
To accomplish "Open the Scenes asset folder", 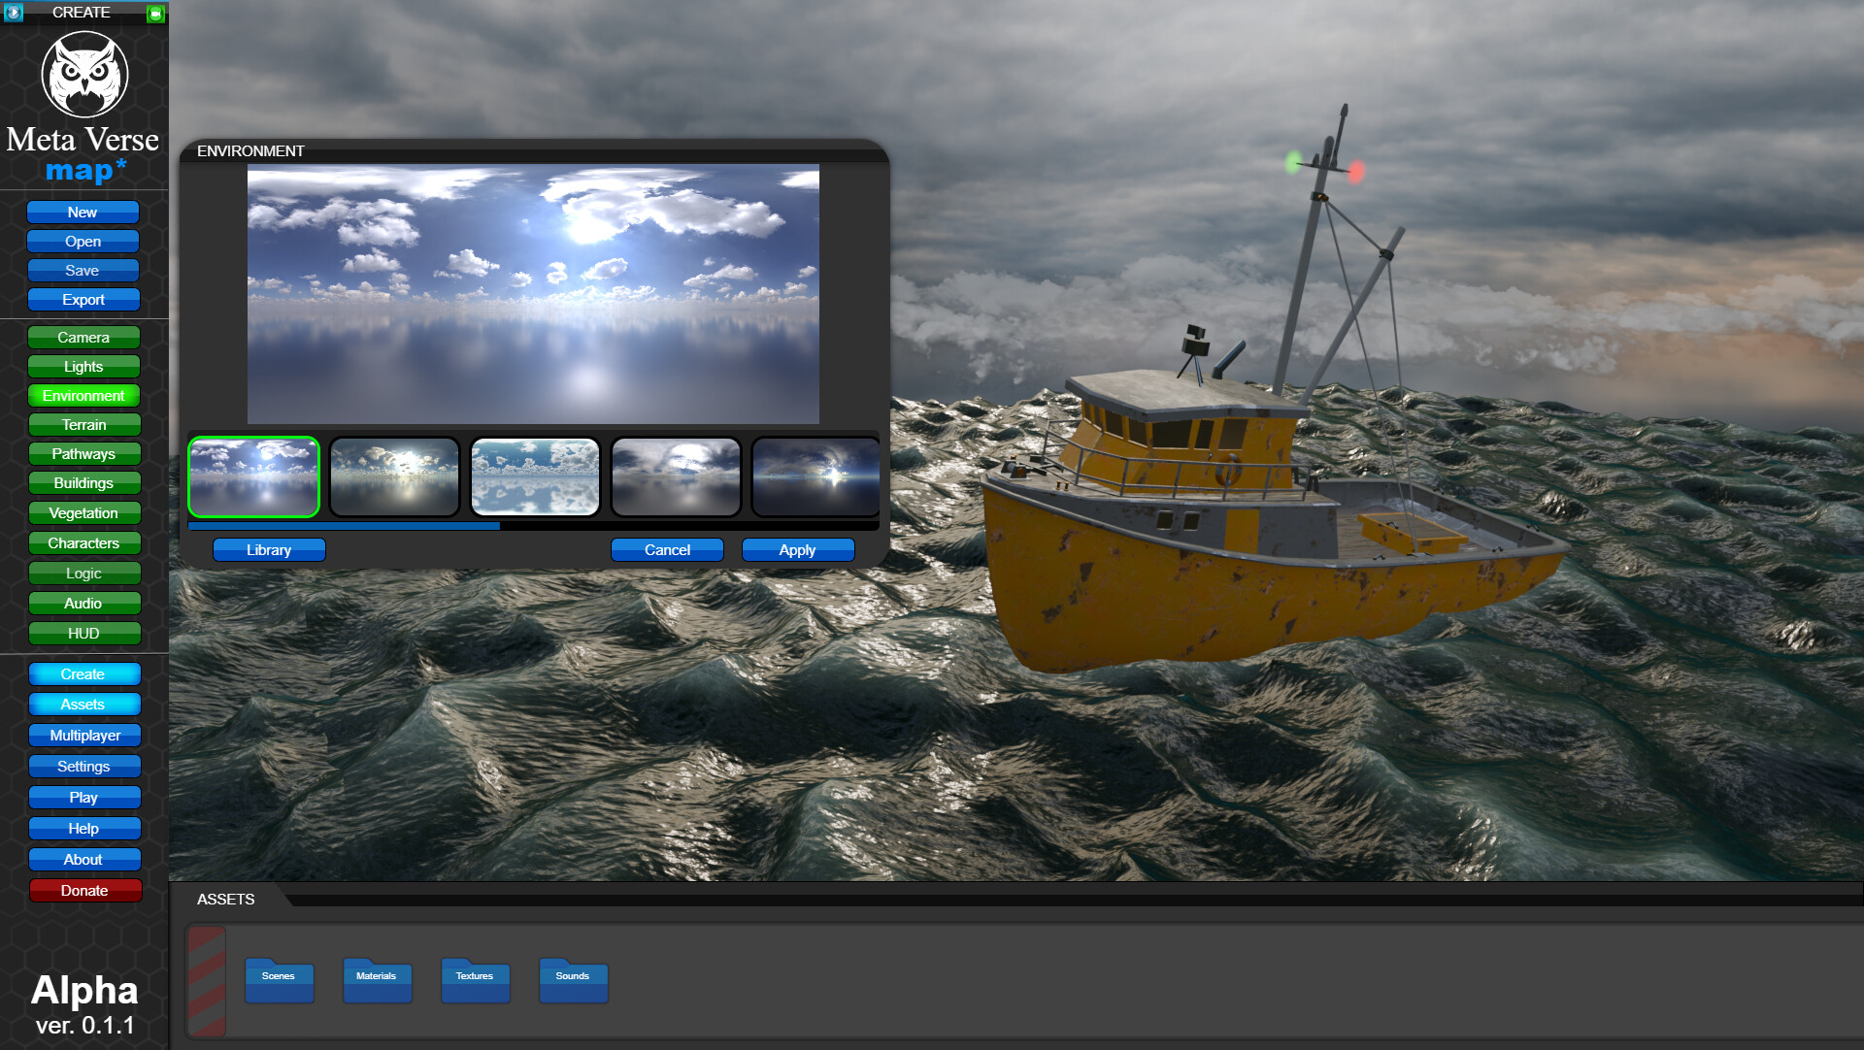I will [x=279, y=980].
